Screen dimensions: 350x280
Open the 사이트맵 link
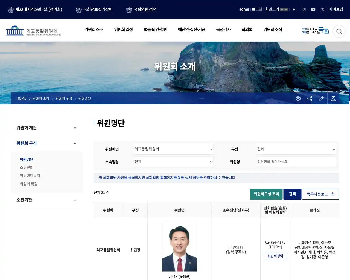coord(336,9)
